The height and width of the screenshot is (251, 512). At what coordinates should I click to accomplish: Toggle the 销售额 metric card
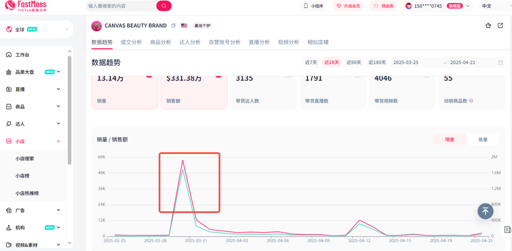[x=194, y=92]
